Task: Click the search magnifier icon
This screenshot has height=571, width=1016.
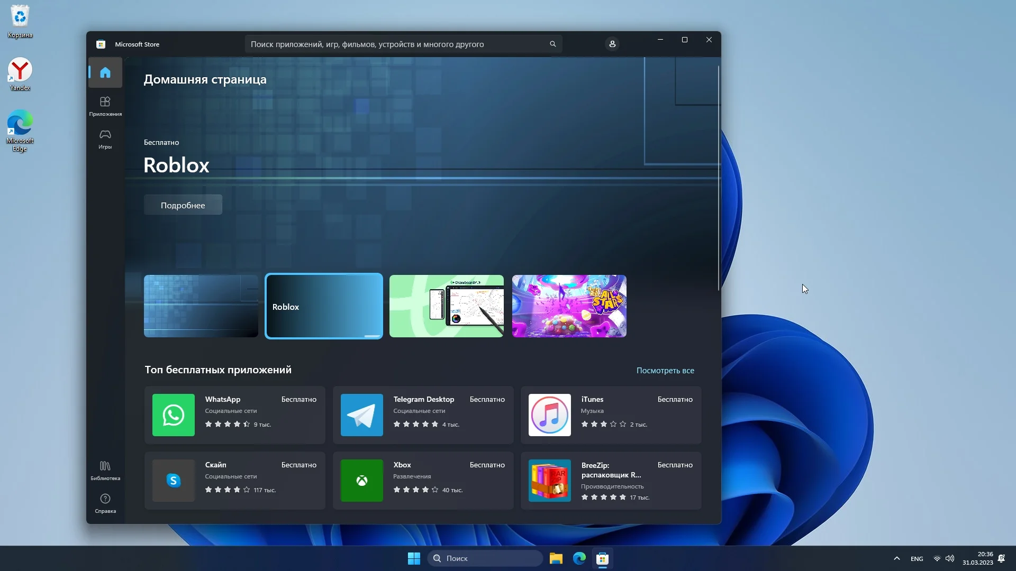Action: [x=552, y=44]
